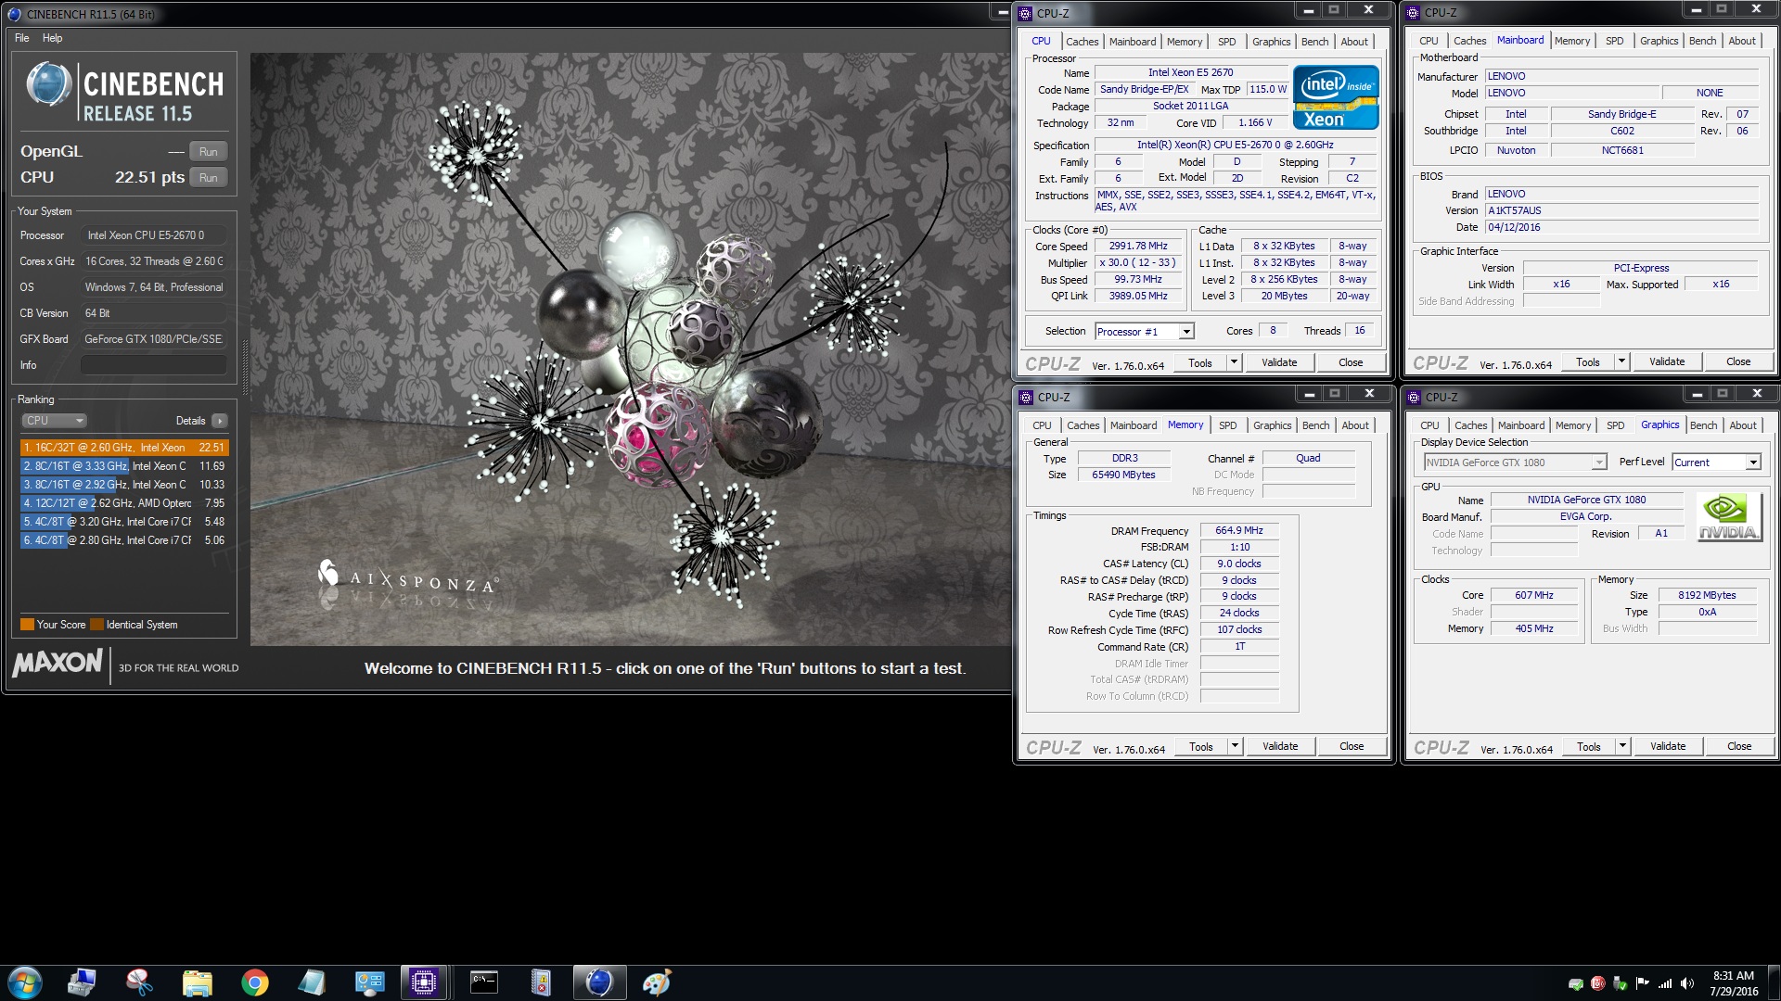
Task: Click title bar icon of CPU-Z Memory window
Action: click(1026, 397)
